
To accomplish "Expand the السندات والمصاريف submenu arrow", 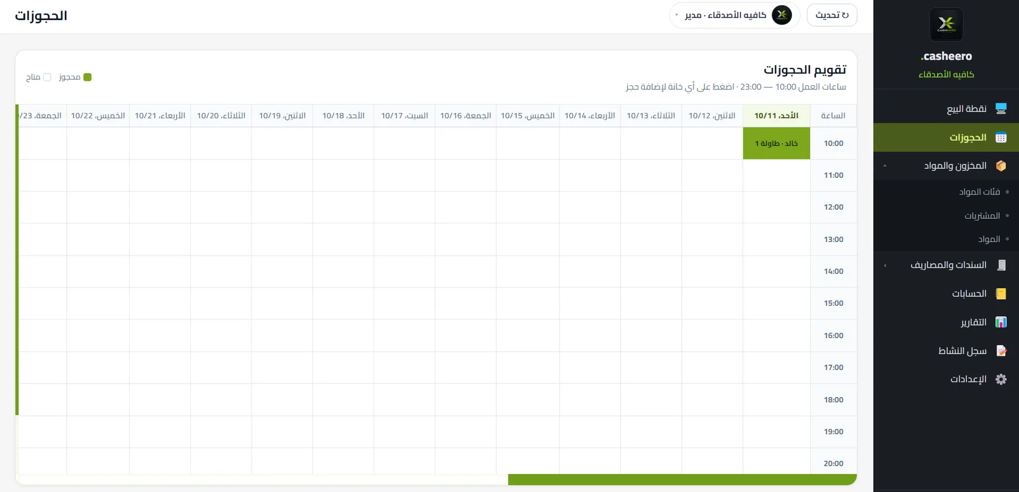I will (885, 265).
